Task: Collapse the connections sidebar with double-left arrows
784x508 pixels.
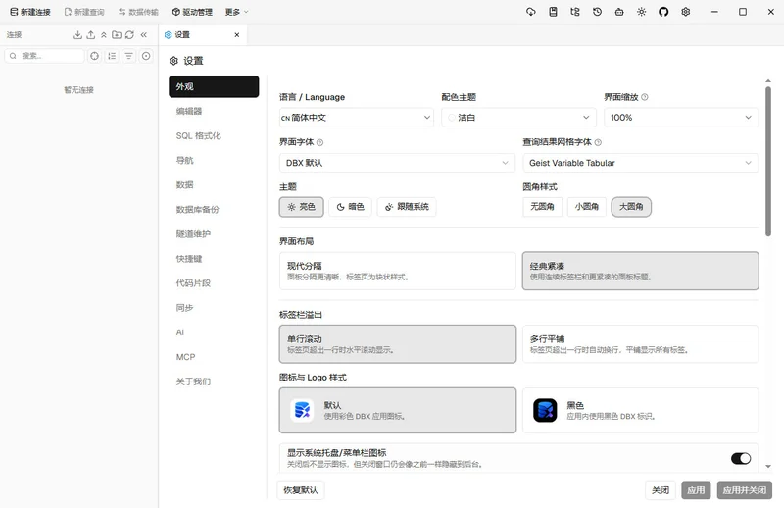Action: pos(144,34)
